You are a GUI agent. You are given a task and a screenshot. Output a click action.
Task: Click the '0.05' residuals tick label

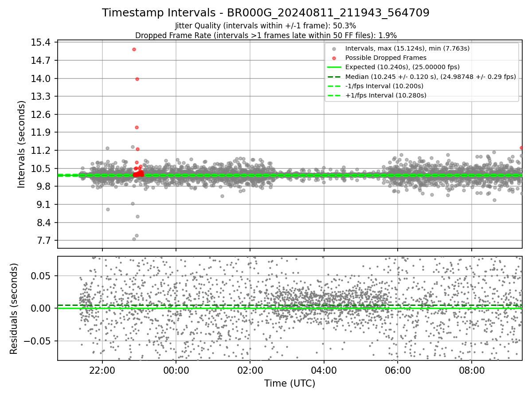pos(41,276)
